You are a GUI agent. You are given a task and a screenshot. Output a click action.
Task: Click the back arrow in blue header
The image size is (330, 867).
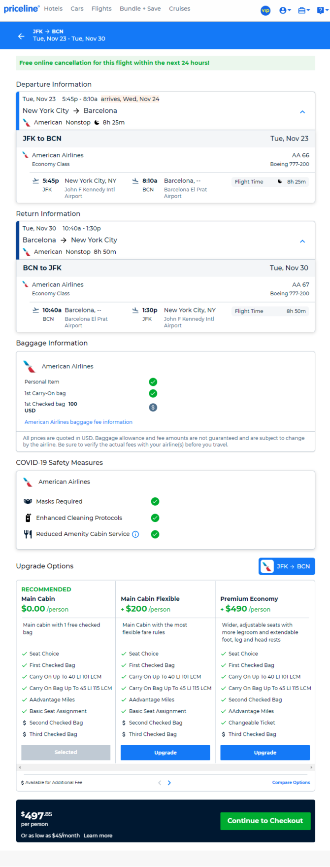[21, 36]
